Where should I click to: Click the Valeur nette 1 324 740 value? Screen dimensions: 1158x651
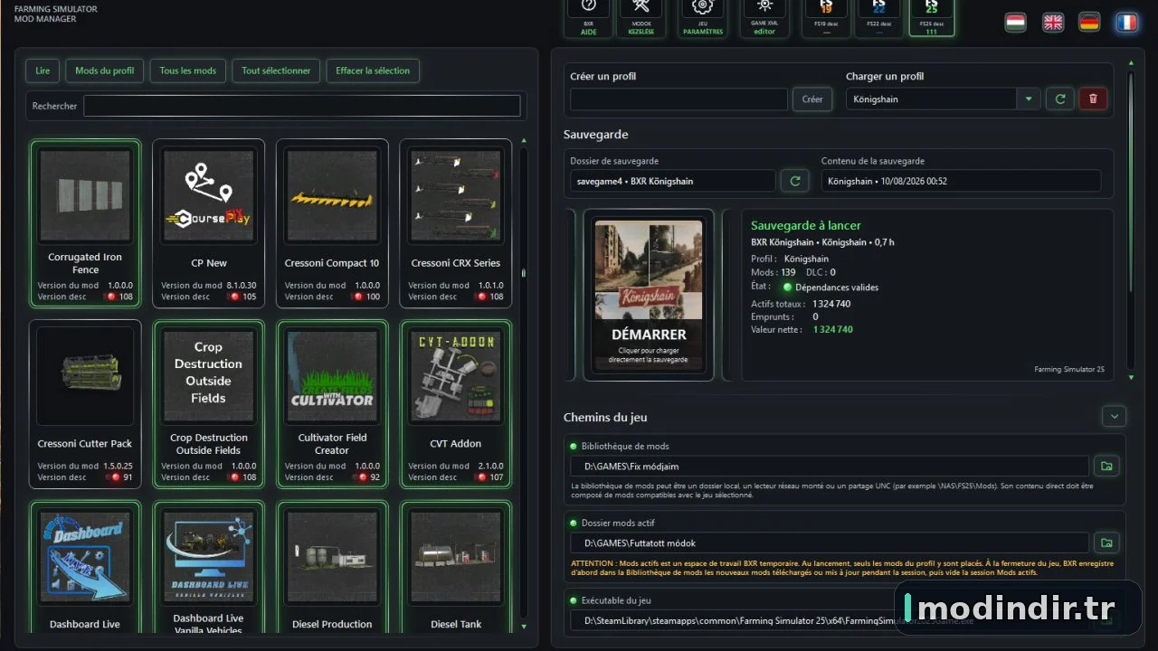pyautogui.click(x=832, y=330)
